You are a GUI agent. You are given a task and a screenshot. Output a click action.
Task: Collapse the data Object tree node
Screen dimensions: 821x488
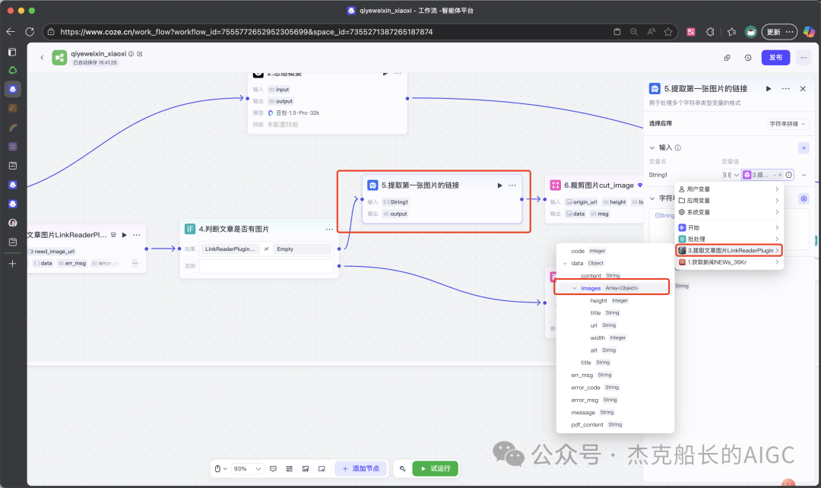tap(564, 263)
